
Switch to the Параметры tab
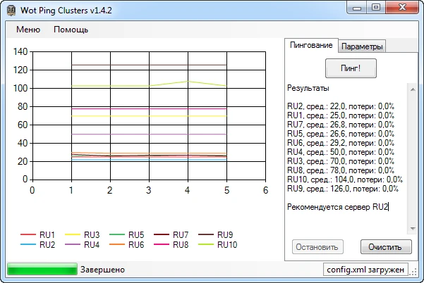[x=362, y=46]
